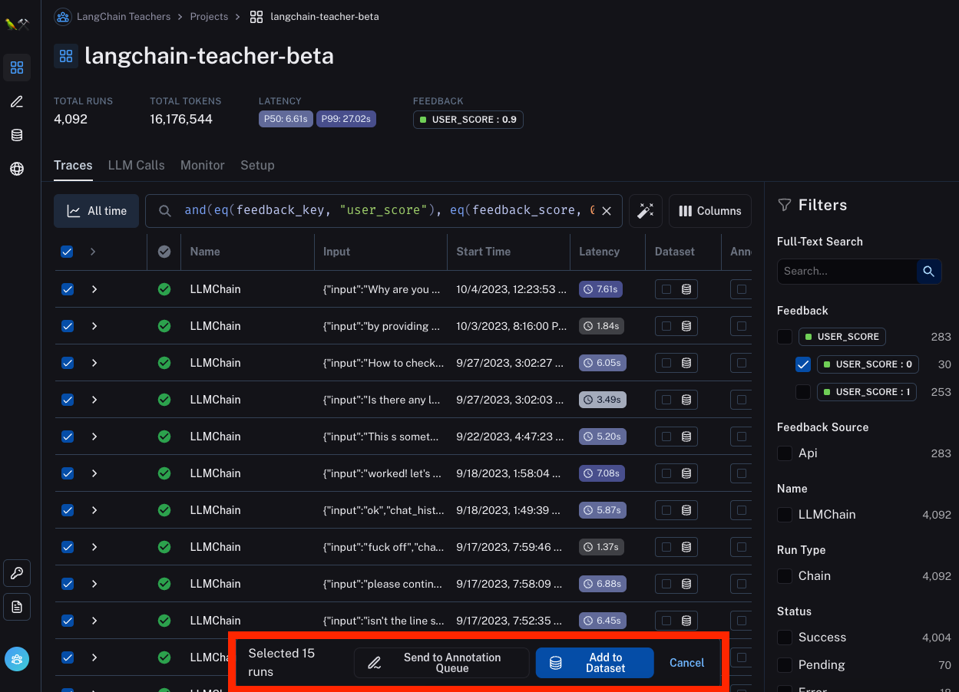Open the Datasets database icon in left sidebar

point(17,135)
